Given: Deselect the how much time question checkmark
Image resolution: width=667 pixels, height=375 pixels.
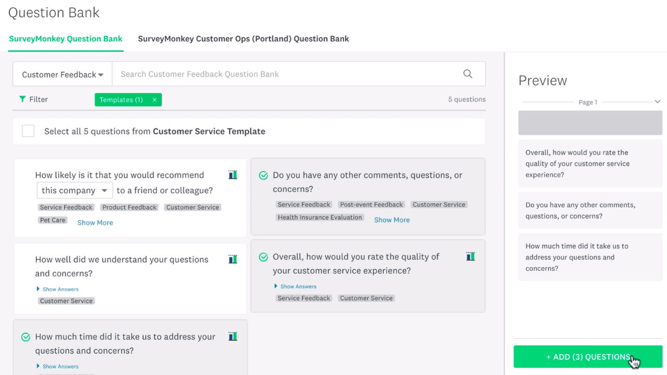Looking at the screenshot, I should 26,337.
